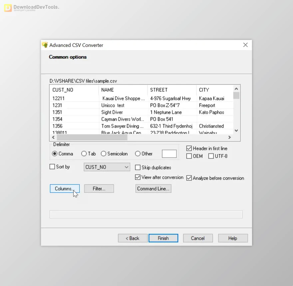Click the STREET column header
Screen dimensions: 293x286
click(172, 90)
